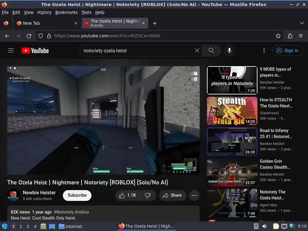Screen dimensions: 308x231
Task: Reload the page with the refresh icon
Action: [29, 36]
